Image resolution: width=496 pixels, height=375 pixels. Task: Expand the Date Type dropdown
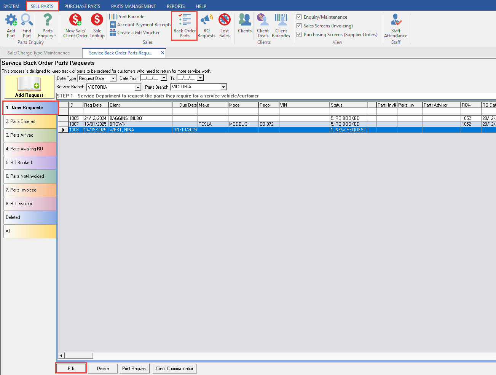point(113,78)
